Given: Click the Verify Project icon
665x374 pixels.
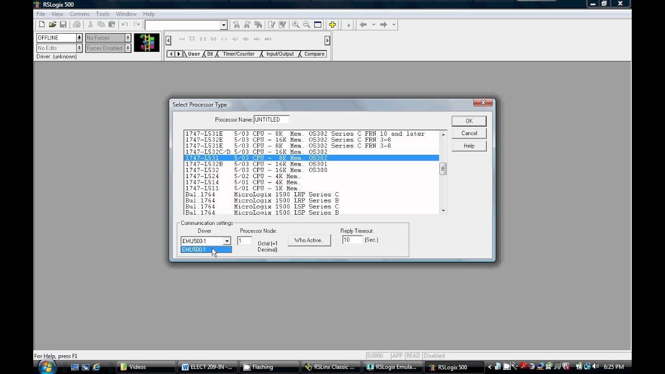Looking at the screenshot, I should [x=282, y=24].
